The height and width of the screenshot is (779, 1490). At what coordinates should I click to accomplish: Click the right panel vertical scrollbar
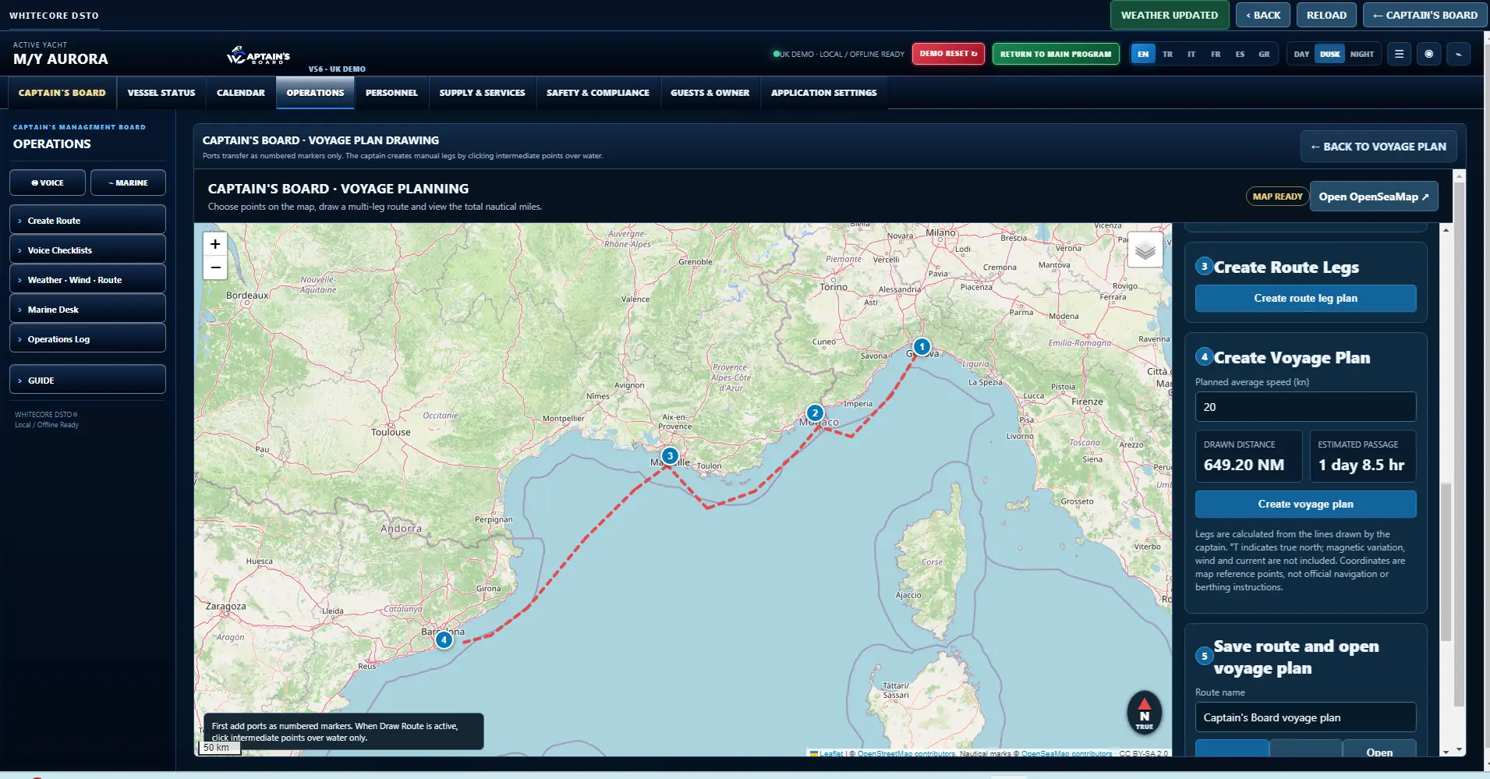(x=1446, y=561)
